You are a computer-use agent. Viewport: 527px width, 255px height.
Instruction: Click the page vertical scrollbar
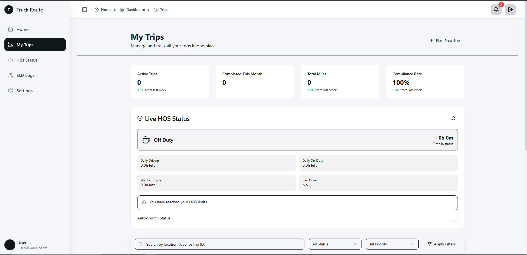coord(526,75)
